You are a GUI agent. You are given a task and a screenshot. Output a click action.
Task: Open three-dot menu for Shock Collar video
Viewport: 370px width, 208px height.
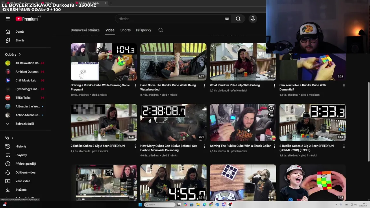tap(274, 146)
